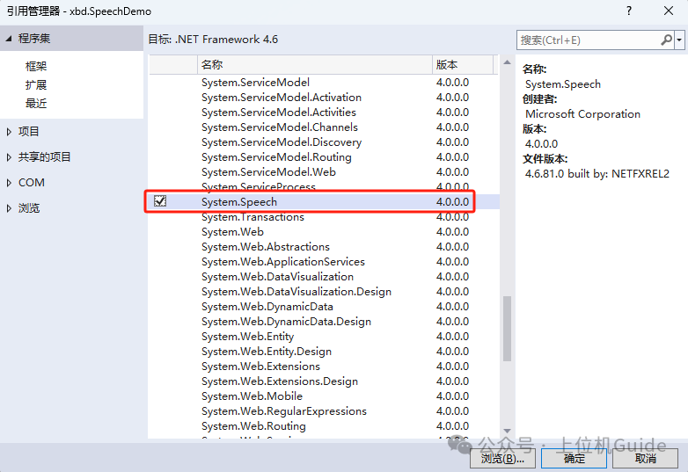
Task: Sort by the 名称 column header
Action: tap(211, 65)
